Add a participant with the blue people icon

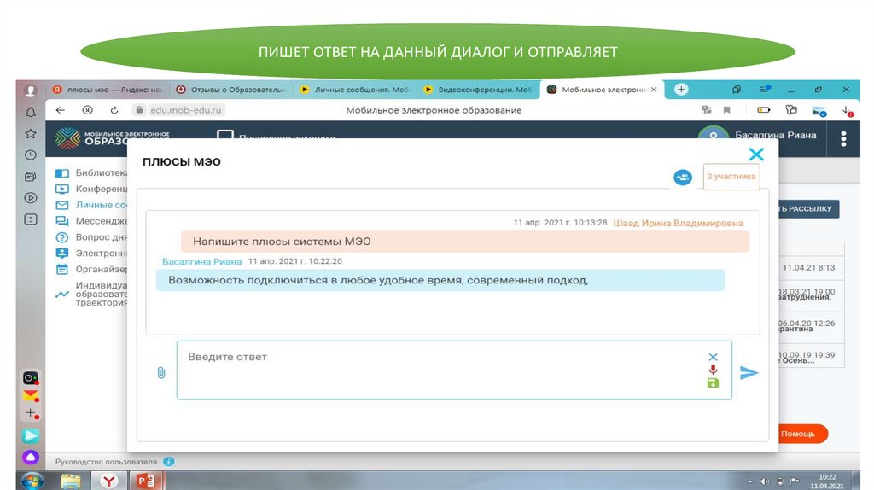(683, 178)
